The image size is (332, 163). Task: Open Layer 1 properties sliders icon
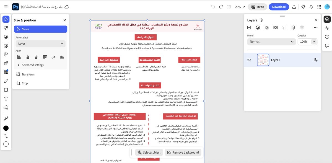tap(316, 60)
